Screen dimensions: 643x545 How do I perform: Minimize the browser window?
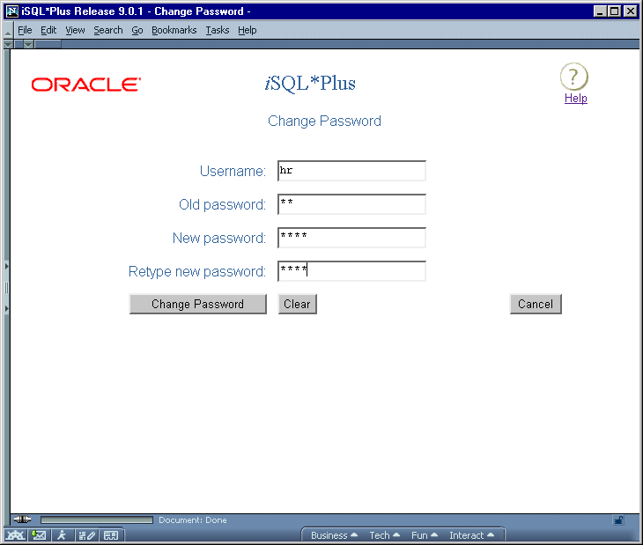pyautogui.click(x=600, y=11)
